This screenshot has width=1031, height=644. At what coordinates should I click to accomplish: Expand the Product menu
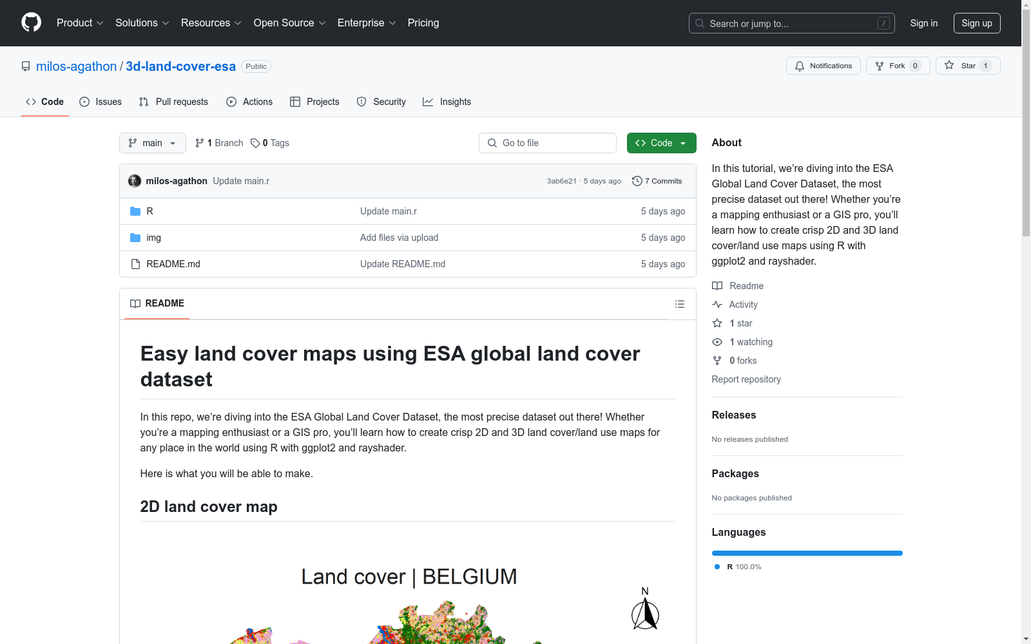(80, 23)
